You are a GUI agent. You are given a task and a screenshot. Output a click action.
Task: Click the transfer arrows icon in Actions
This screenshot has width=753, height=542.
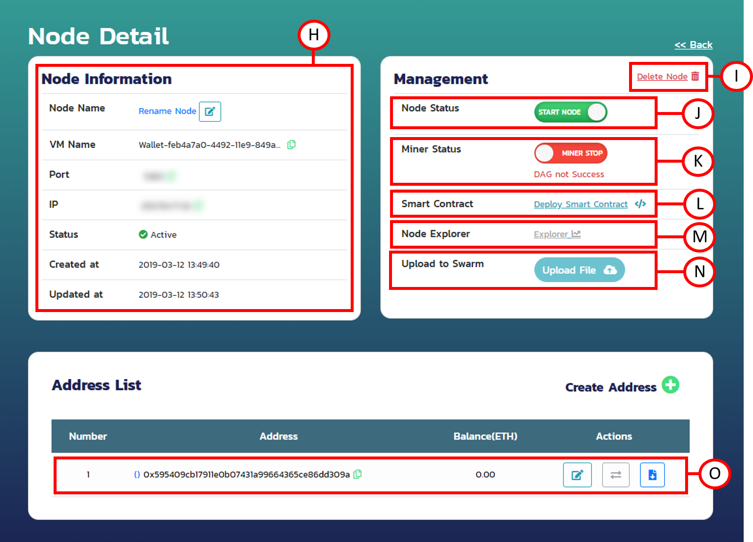tap(616, 475)
